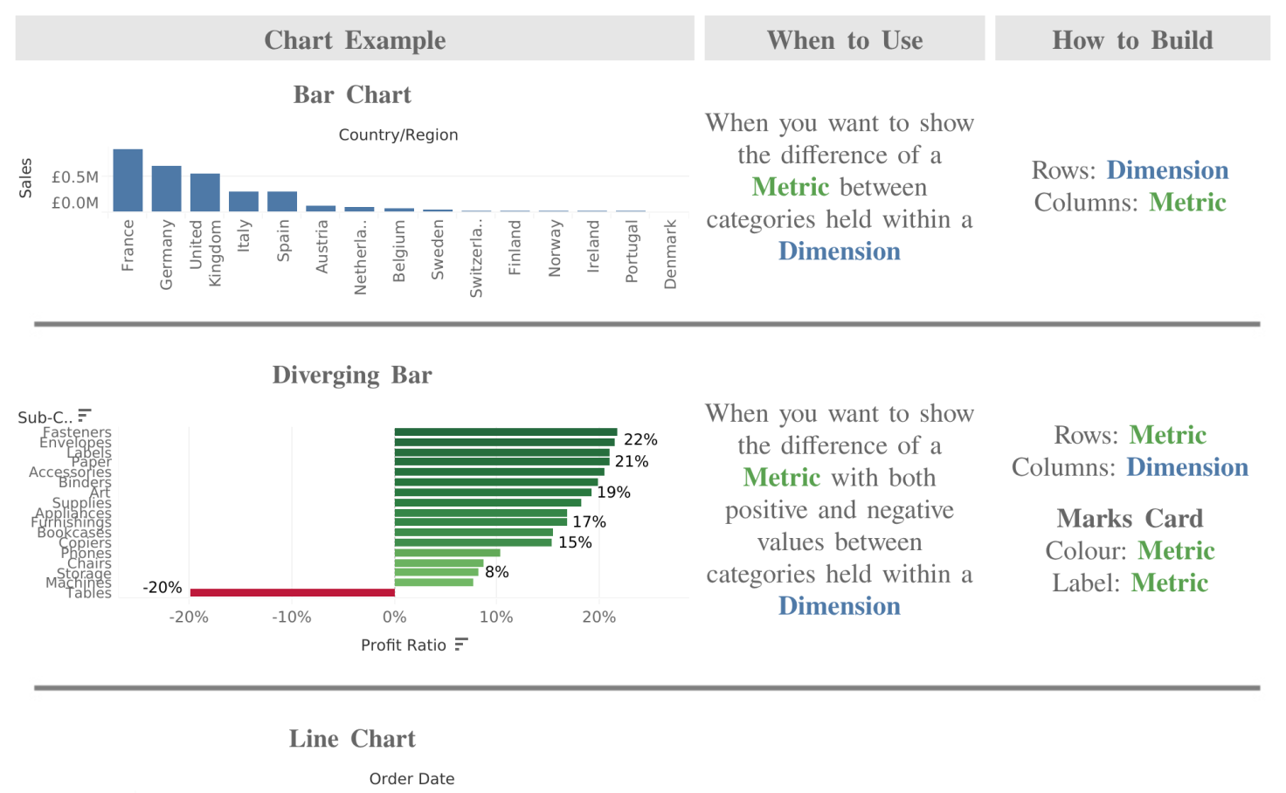The width and height of the screenshot is (1286, 793).
Task: Click the Order Date header label
Action: [x=411, y=779]
